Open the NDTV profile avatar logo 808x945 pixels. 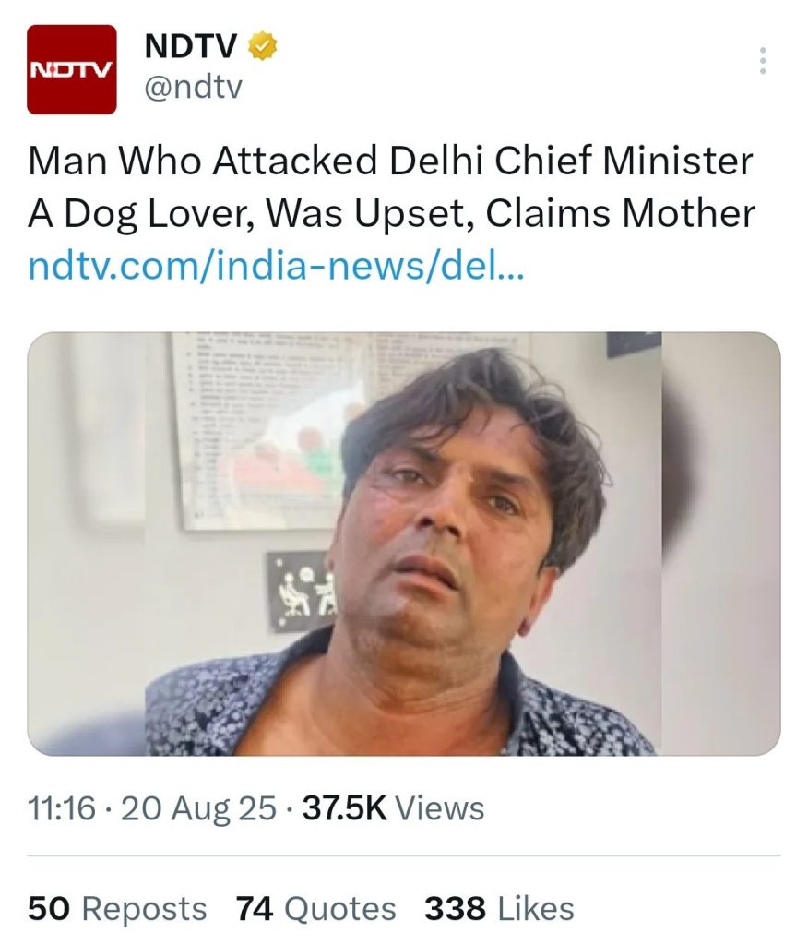(x=72, y=69)
